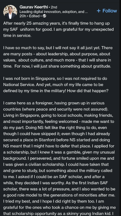Click the paragraph starting 'I have so much to say'

(x=58, y=57)
